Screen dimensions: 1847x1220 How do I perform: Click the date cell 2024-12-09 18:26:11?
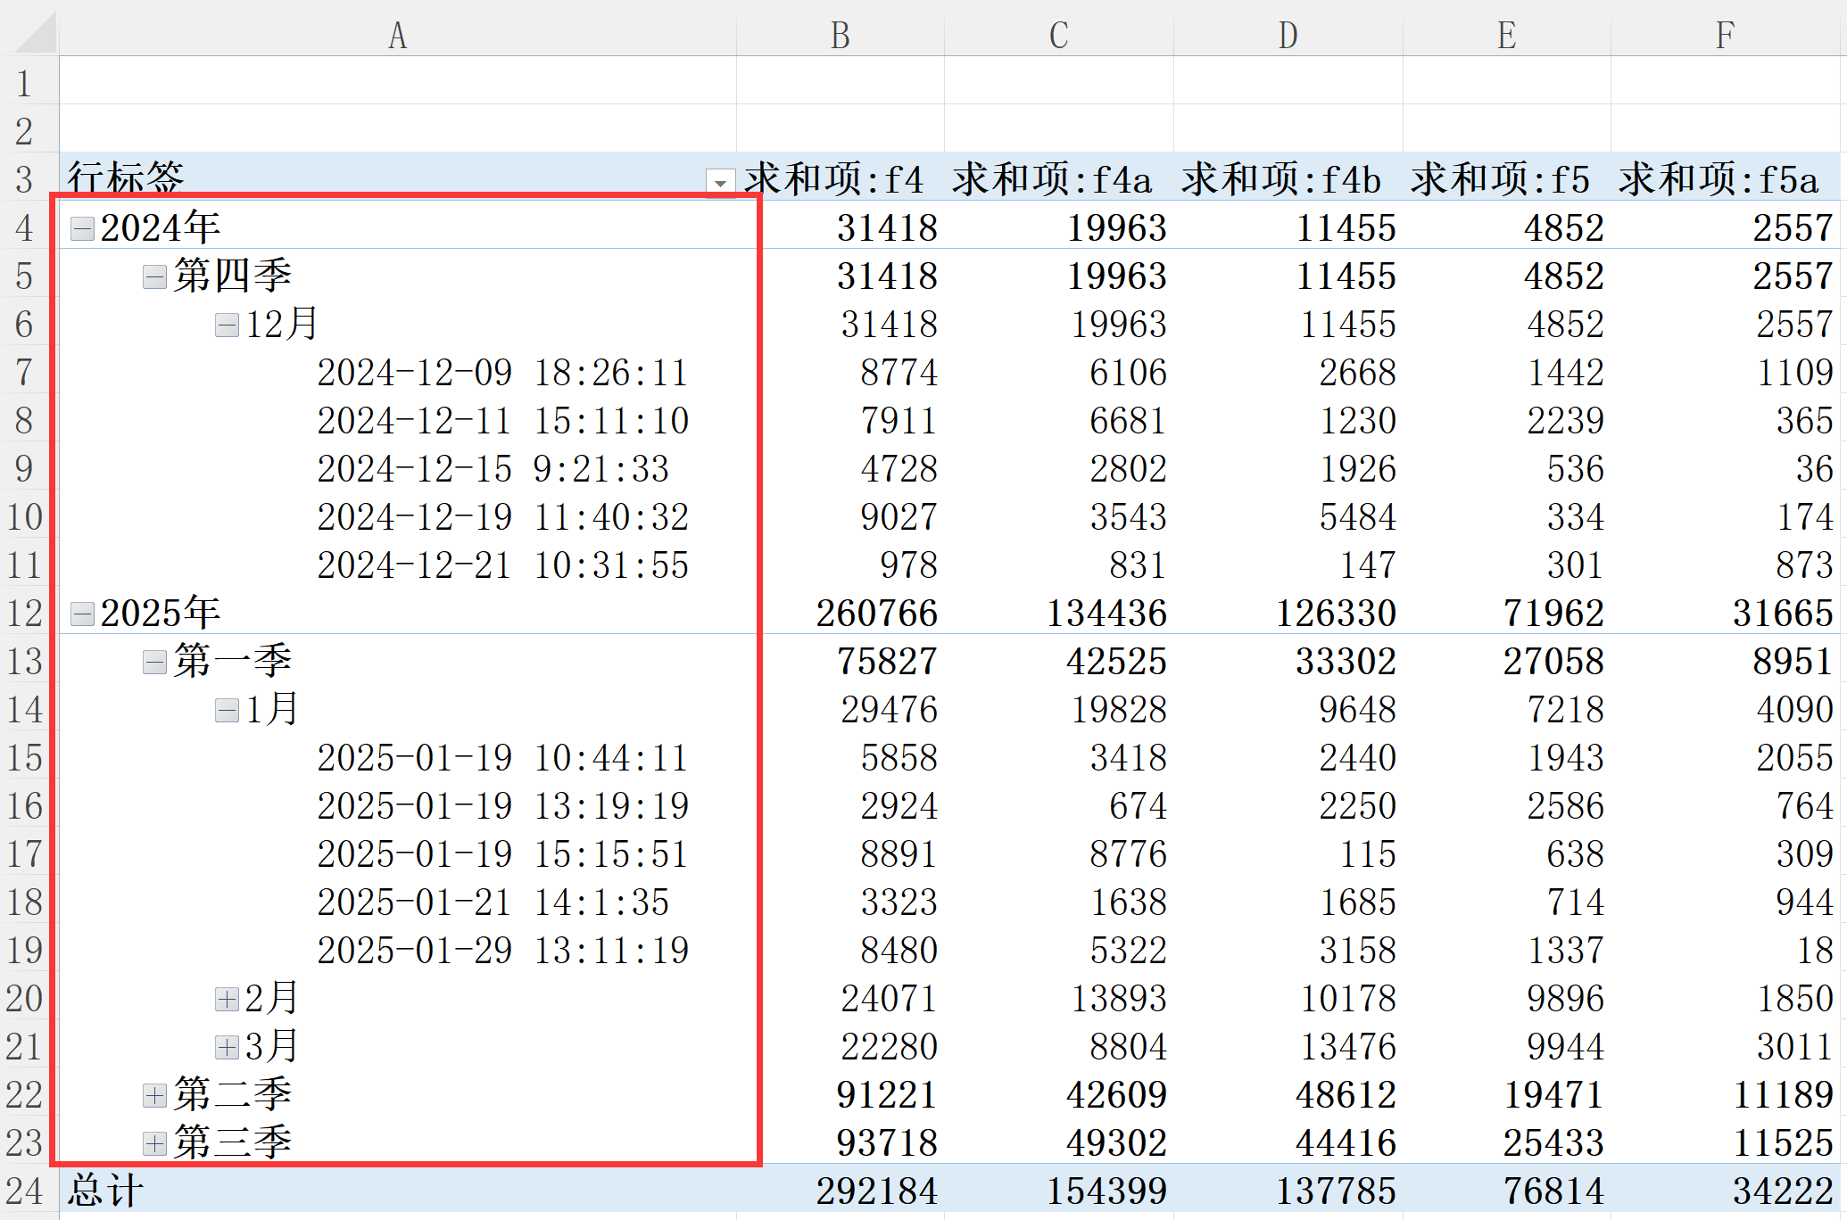pos(502,373)
